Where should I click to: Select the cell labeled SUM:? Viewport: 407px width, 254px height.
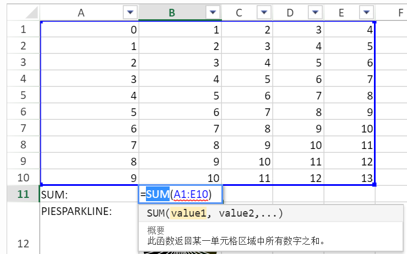[x=88, y=194]
